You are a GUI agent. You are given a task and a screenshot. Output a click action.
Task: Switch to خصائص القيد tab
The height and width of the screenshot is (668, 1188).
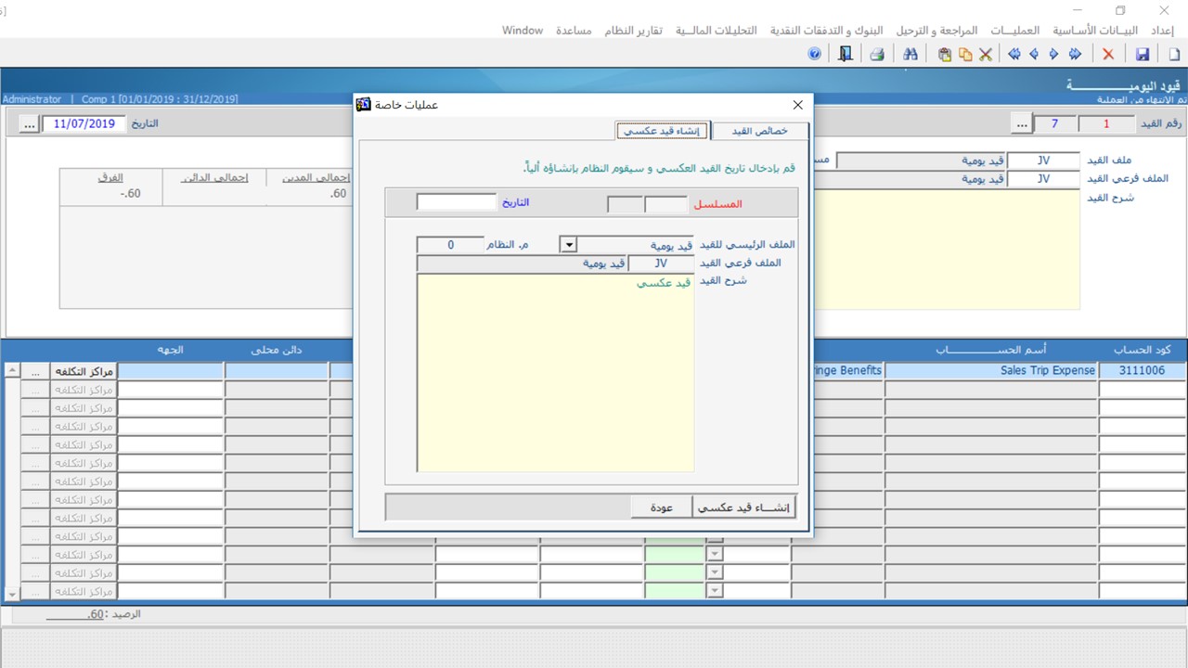(759, 131)
